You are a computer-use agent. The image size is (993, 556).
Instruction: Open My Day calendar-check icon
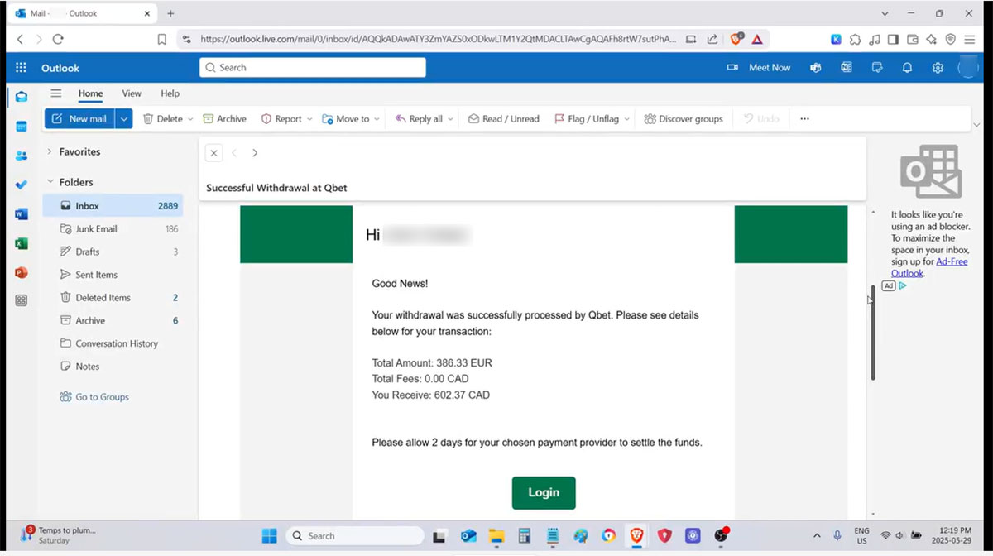click(x=877, y=68)
